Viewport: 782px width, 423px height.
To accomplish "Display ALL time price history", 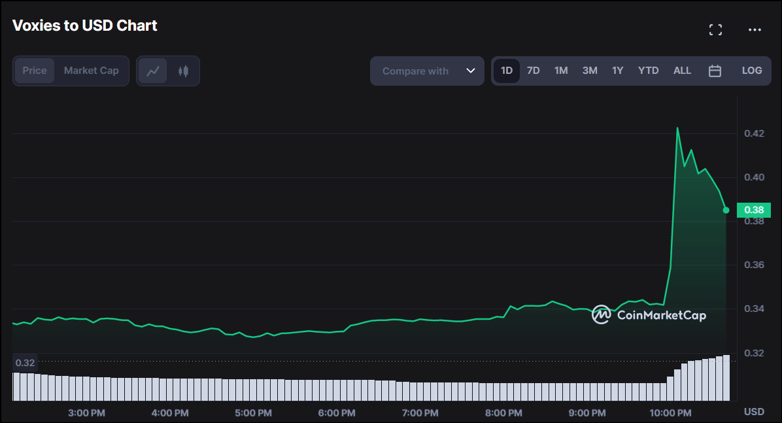I will [x=682, y=71].
